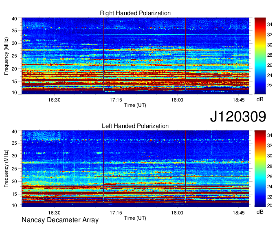Screen dimensions: 277x225
Task: Click the 15 MHz tick on top plot
Action: coord(14,82)
